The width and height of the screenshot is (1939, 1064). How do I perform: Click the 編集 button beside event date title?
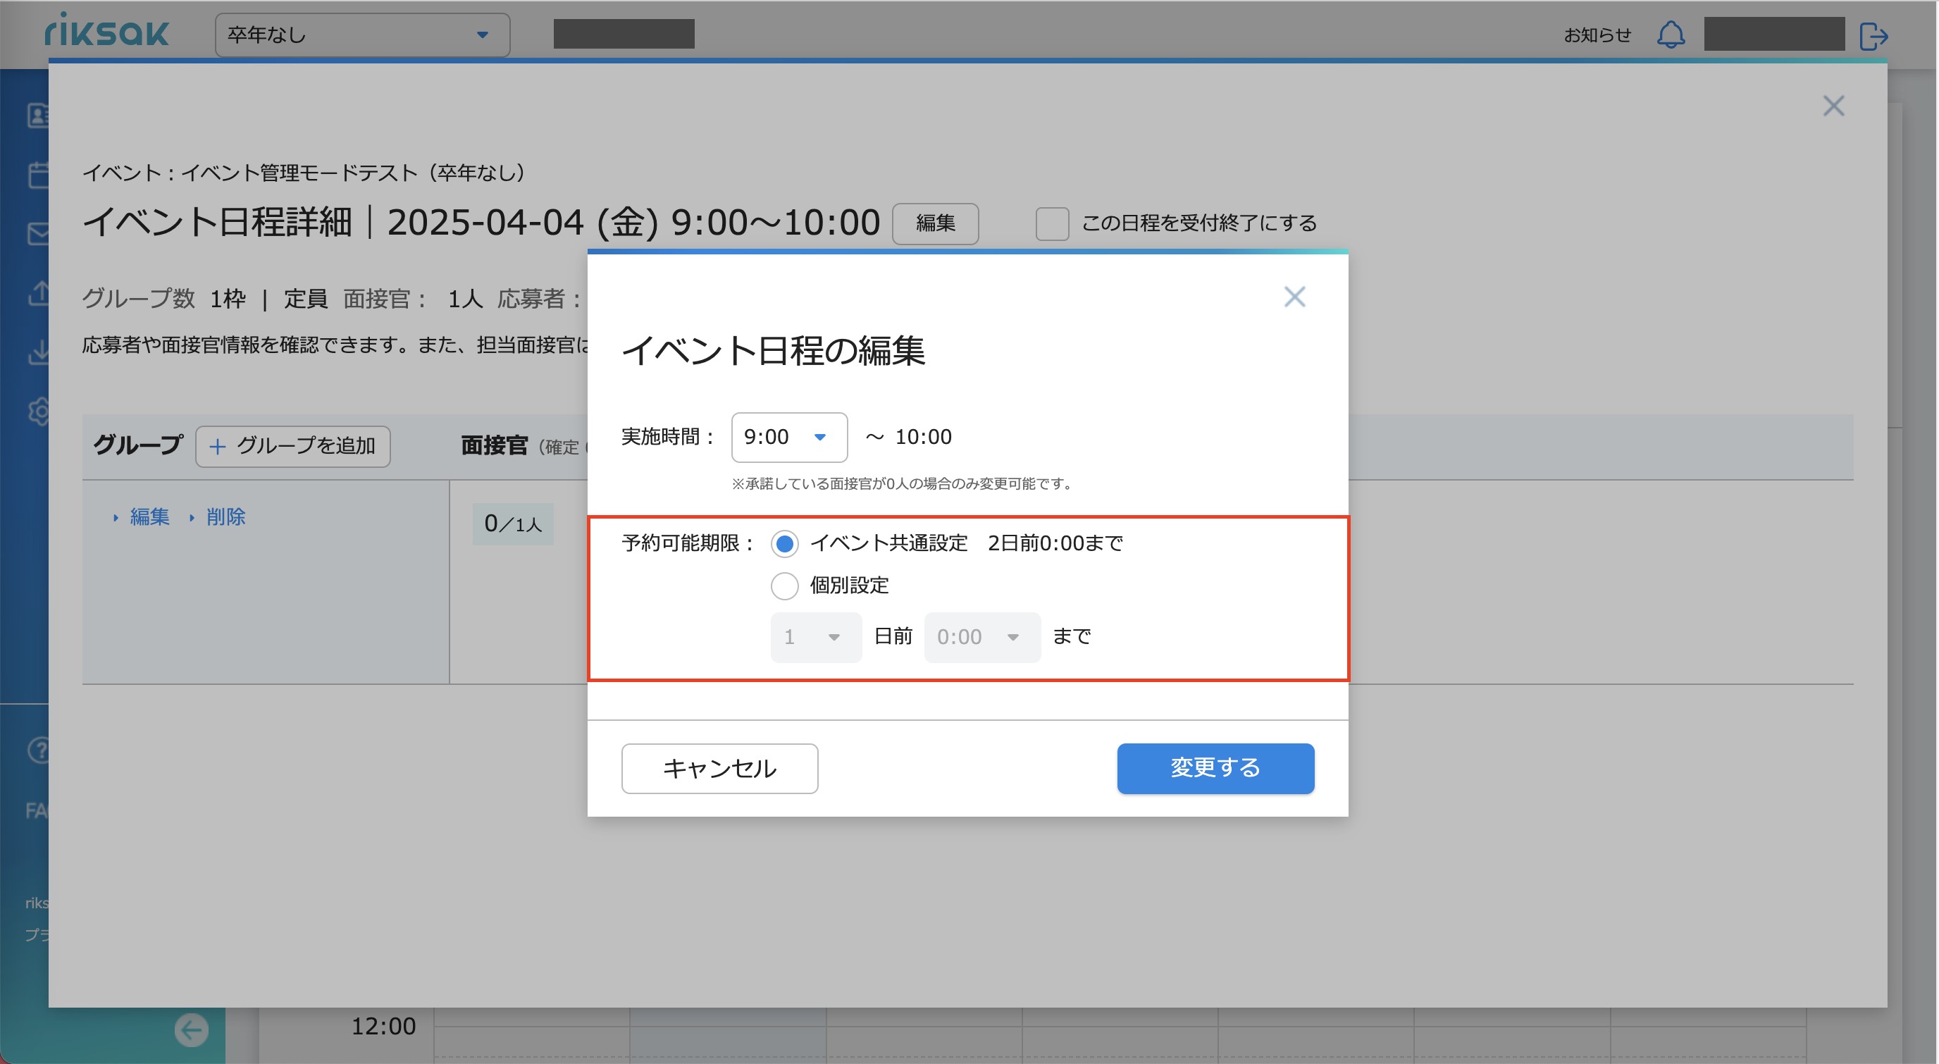click(x=935, y=223)
